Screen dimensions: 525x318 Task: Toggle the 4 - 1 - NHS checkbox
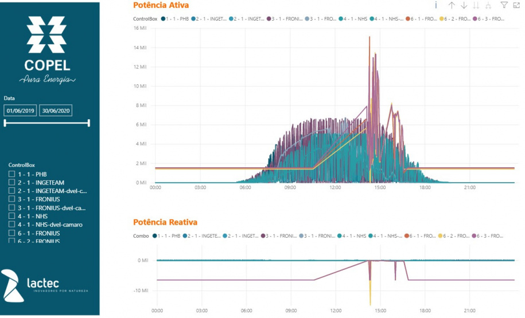[11, 216]
